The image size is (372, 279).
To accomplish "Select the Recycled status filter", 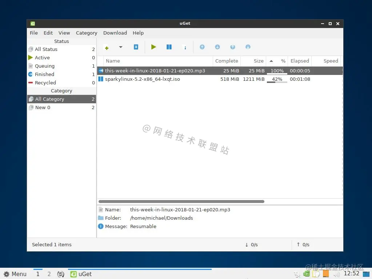I will (x=62, y=83).
